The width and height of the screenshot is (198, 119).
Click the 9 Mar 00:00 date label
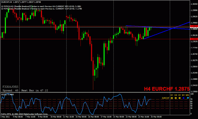[43, 117]
